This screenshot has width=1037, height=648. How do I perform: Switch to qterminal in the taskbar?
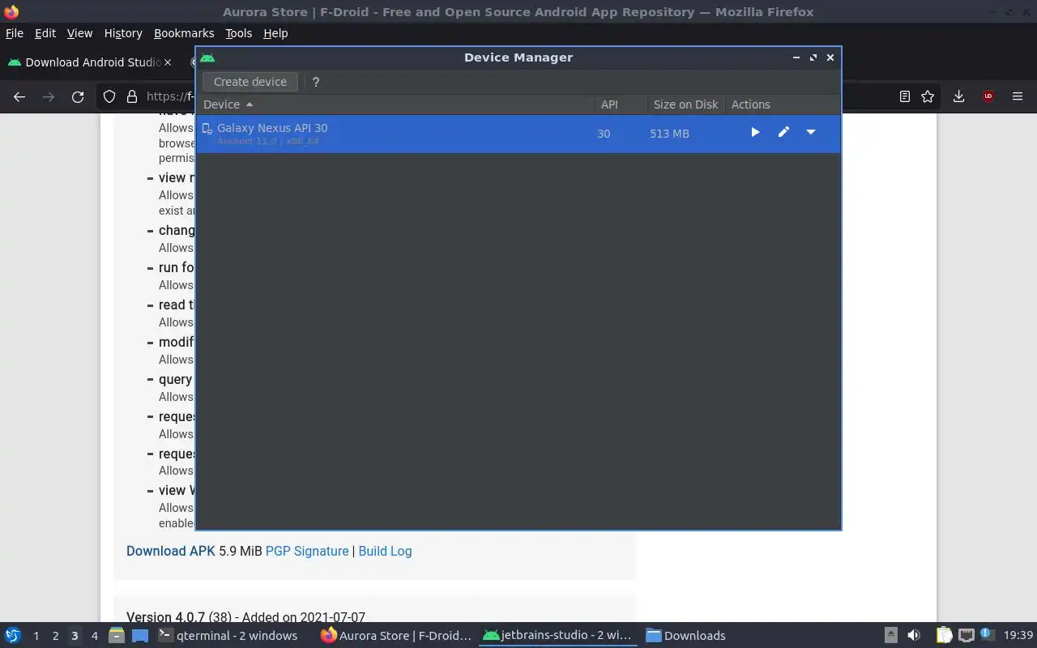pyautogui.click(x=228, y=636)
